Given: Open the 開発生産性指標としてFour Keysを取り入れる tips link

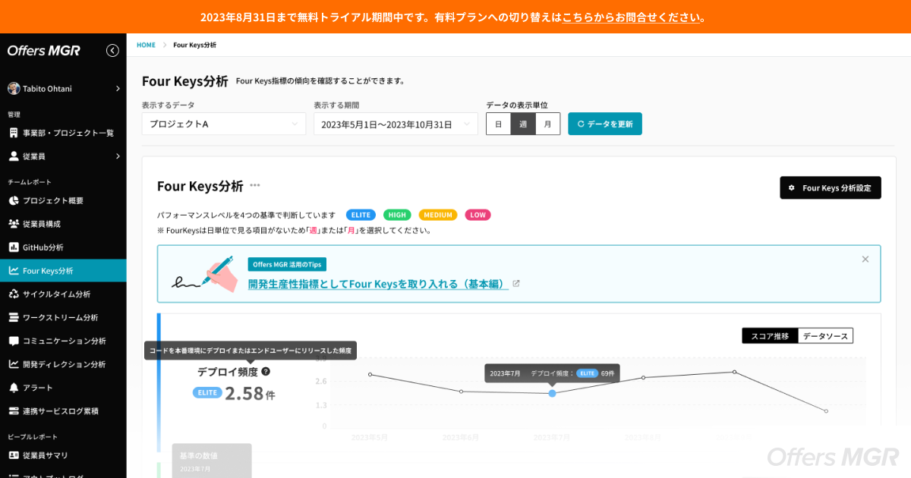Looking at the screenshot, I should (378, 284).
